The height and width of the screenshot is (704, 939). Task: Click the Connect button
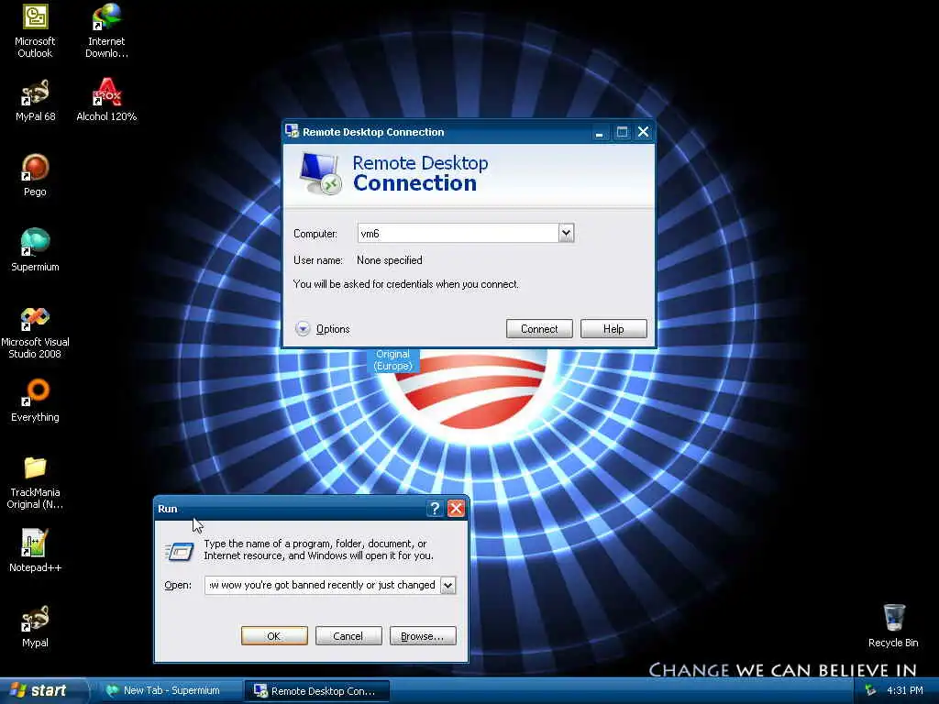[x=539, y=329]
